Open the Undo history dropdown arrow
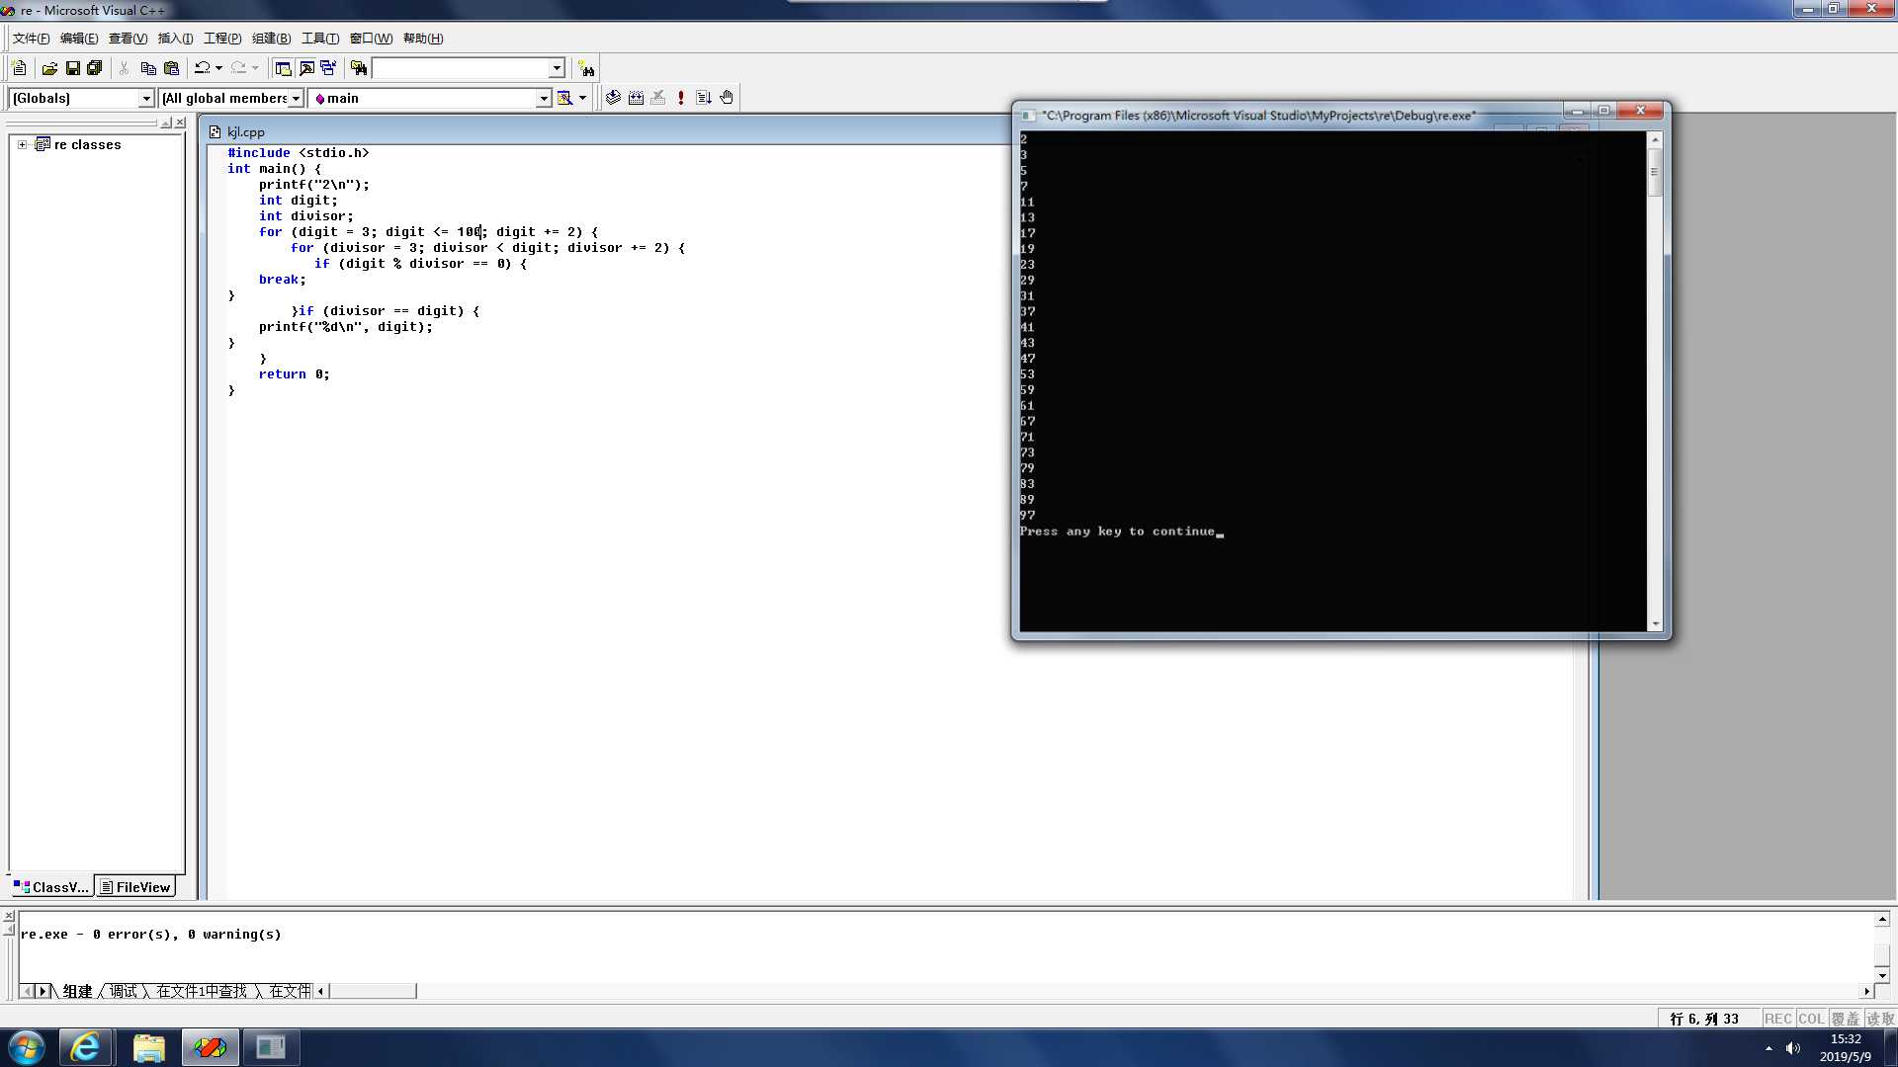The height and width of the screenshot is (1067, 1898). tap(218, 68)
